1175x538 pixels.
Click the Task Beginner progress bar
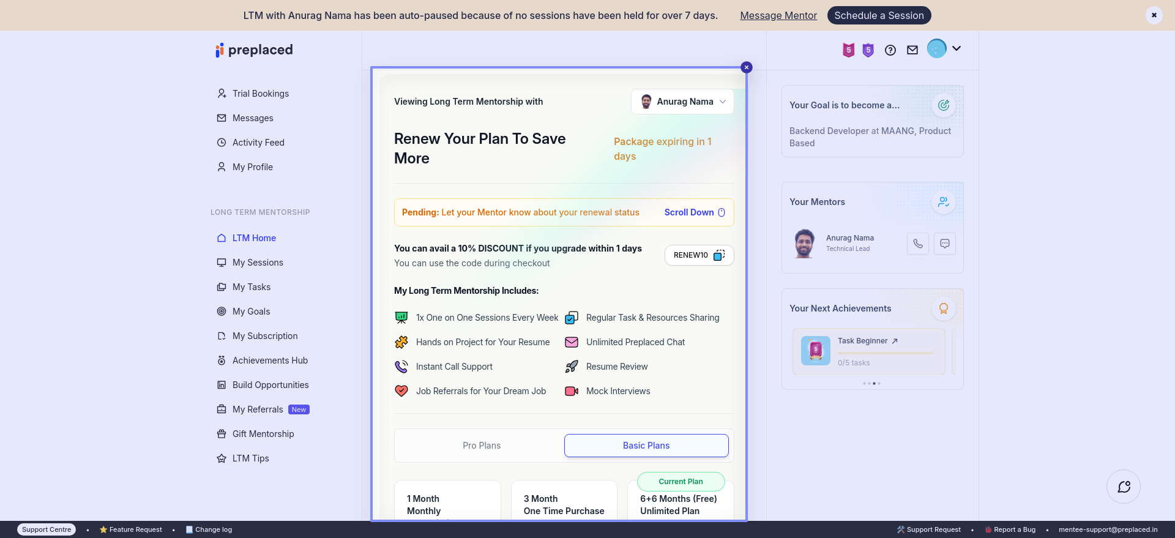885,353
